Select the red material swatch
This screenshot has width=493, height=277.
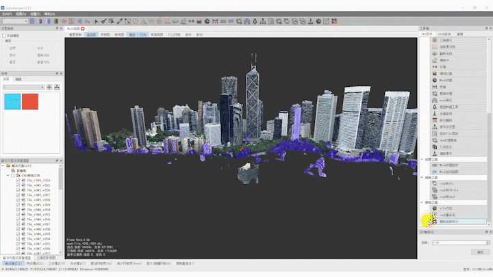30,101
